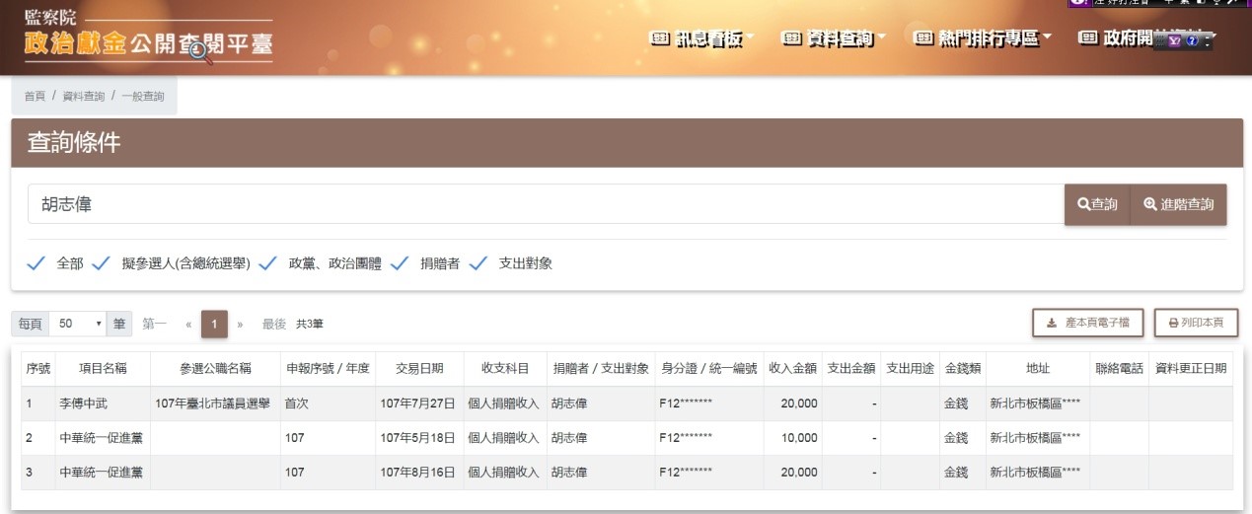The height and width of the screenshot is (514, 1252).
Task: Toggle the 捐贈者 checkbox
Action: (x=399, y=263)
